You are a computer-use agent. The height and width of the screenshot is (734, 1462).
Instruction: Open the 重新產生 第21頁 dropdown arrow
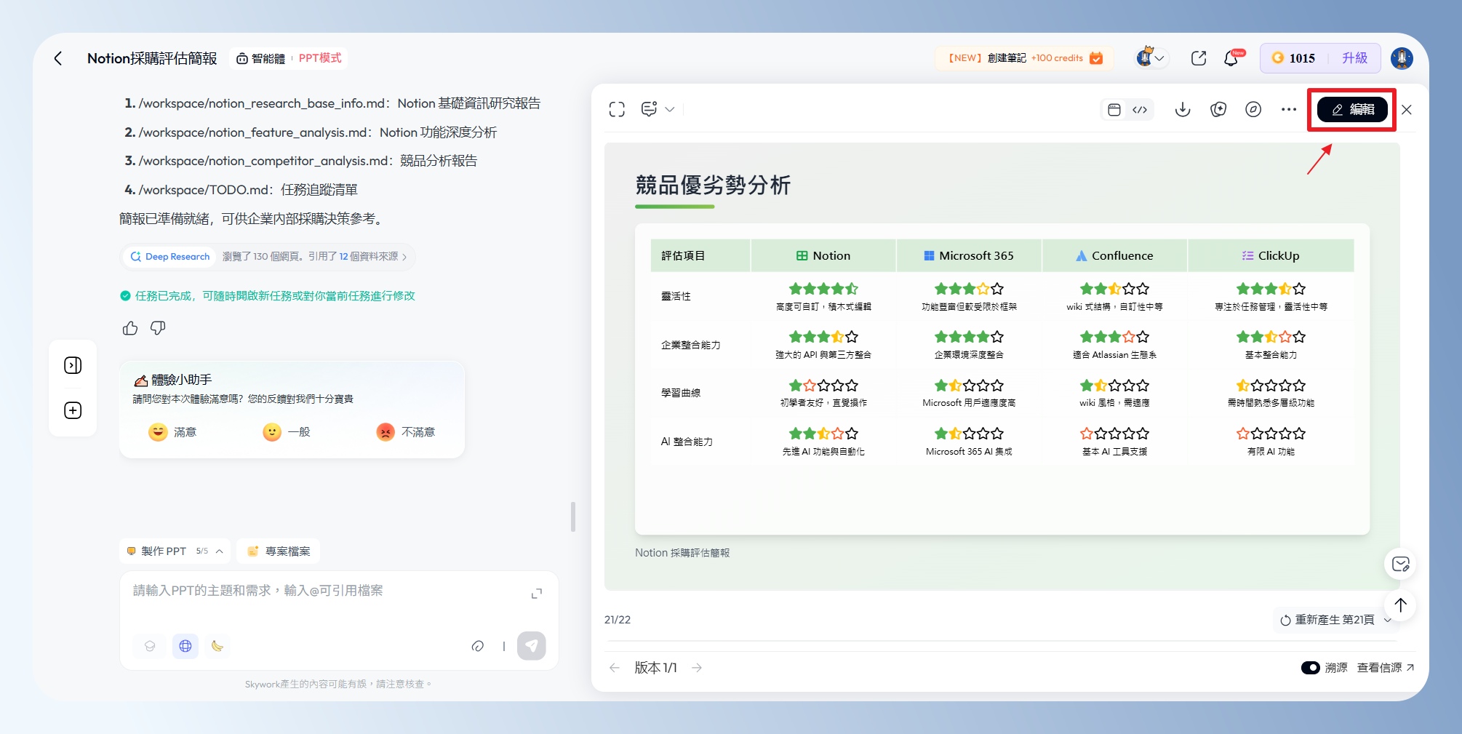tap(1387, 620)
